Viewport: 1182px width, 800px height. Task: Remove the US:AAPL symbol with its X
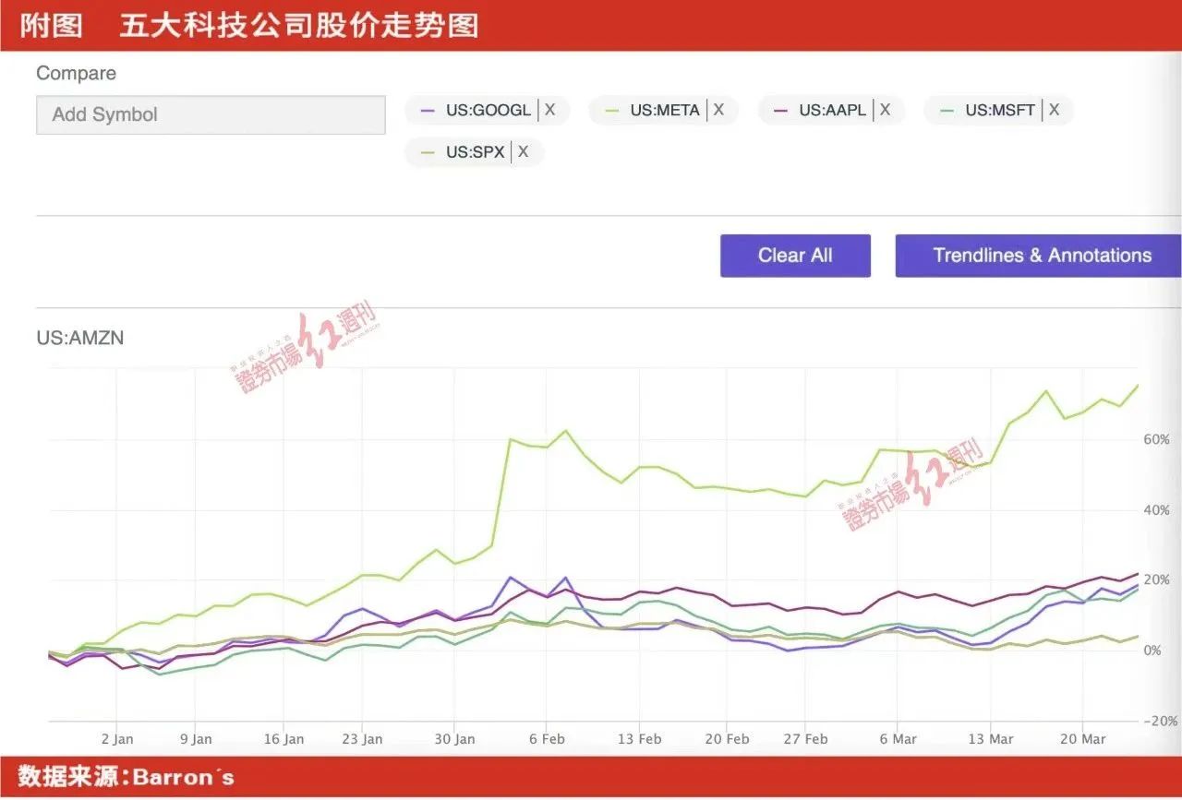tap(885, 110)
